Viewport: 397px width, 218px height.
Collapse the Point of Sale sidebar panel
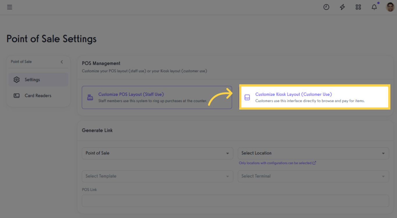62,62
